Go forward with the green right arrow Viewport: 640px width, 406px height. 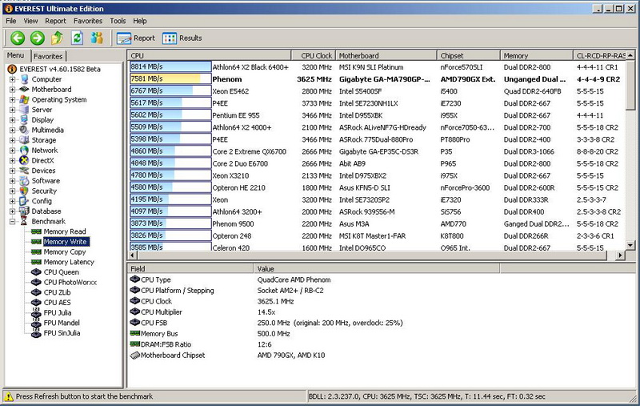(x=37, y=38)
